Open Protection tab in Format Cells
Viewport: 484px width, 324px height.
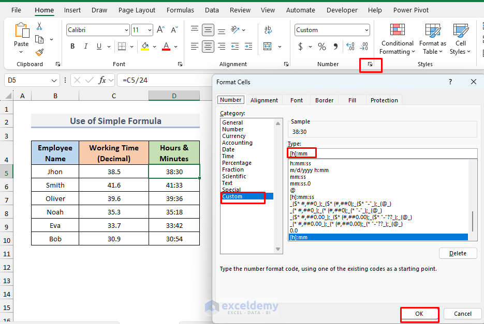(384, 100)
